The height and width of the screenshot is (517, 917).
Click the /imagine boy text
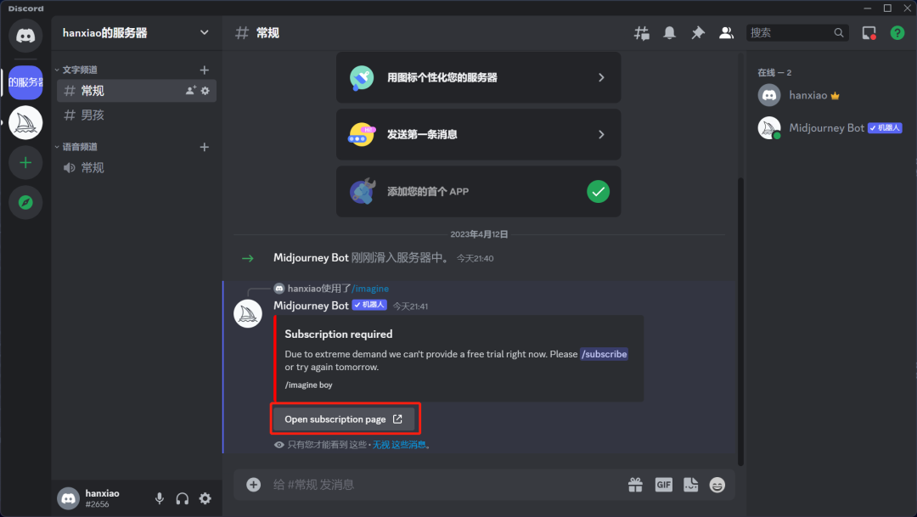pos(308,385)
